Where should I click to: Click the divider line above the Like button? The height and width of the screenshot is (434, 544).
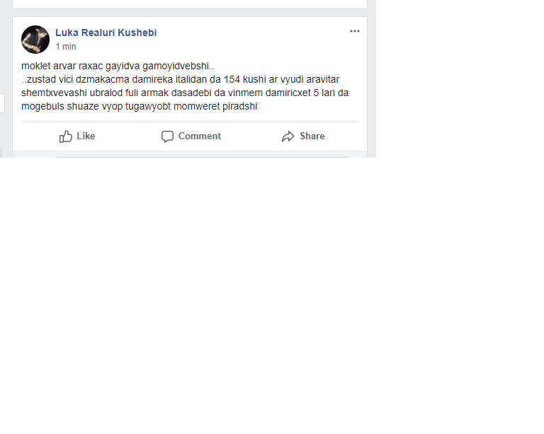tap(190, 122)
